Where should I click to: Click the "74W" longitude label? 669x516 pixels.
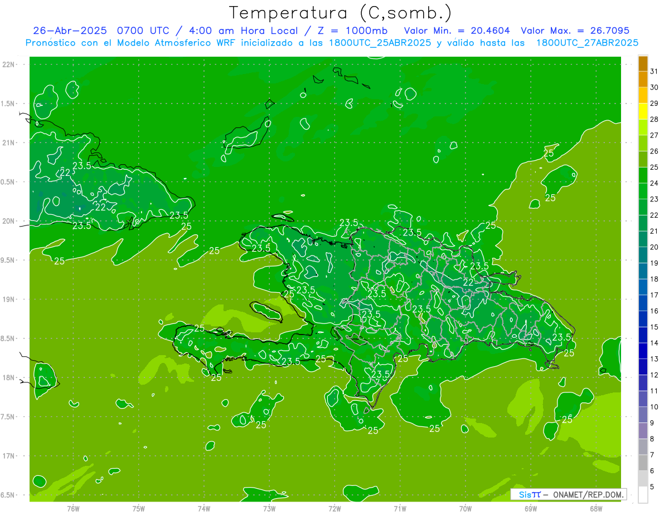coord(204,508)
